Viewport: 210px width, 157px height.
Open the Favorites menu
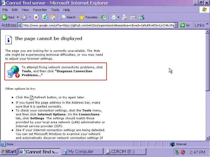(40, 10)
